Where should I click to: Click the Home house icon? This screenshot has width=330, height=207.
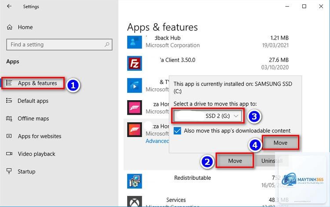point(10,27)
